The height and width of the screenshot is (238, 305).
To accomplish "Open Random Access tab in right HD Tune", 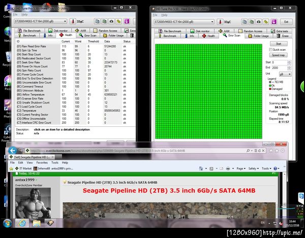I will 251,31.
